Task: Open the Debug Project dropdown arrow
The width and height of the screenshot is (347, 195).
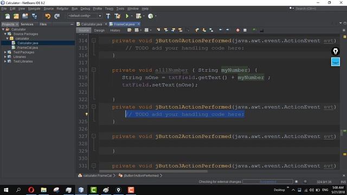Action: (x=144, y=16)
